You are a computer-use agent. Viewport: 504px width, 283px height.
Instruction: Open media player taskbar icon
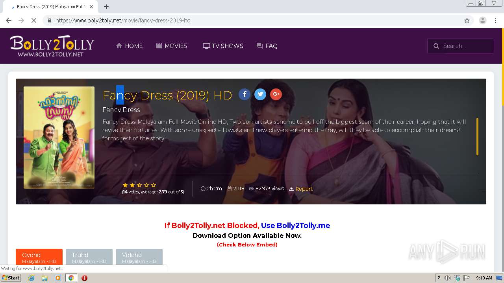tap(58, 278)
